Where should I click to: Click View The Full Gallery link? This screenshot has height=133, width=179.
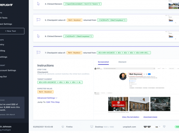point(131,117)
